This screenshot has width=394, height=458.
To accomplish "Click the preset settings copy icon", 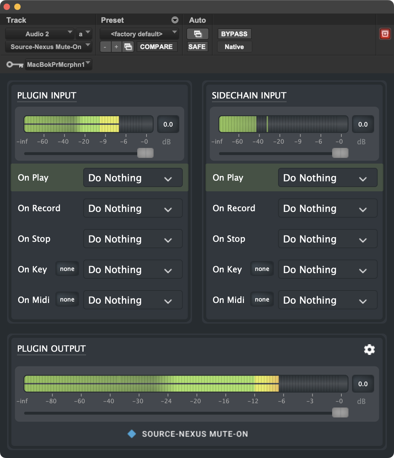I will (128, 47).
